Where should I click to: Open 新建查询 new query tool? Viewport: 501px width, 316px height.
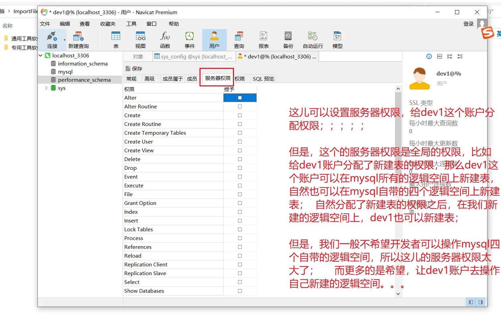[78, 36]
